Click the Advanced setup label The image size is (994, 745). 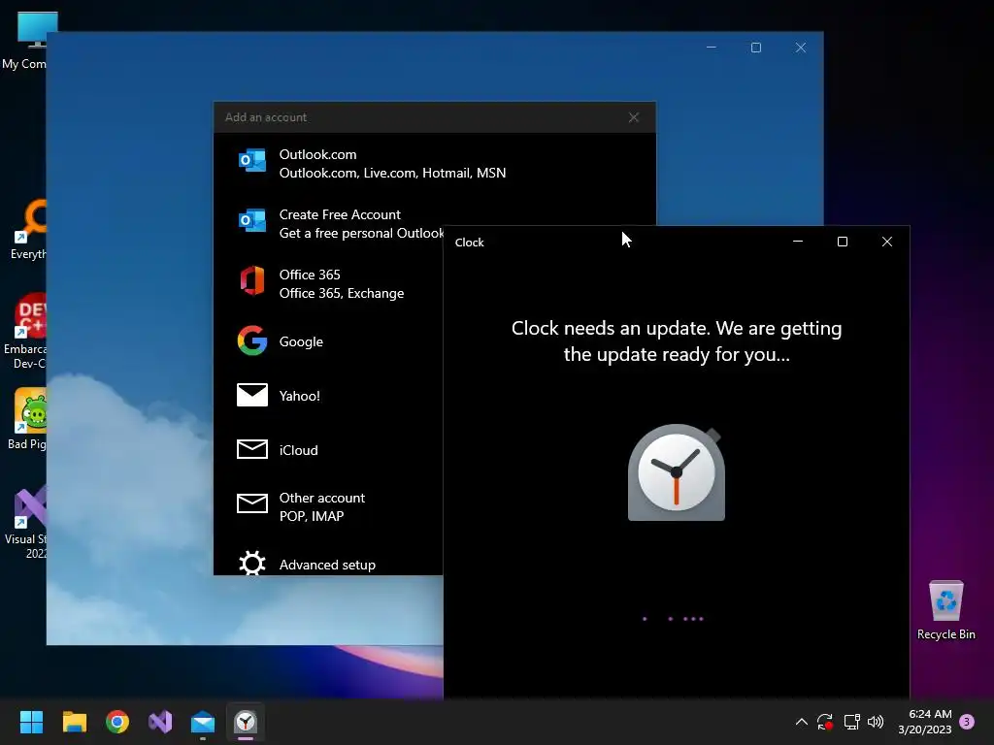[x=327, y=565]
